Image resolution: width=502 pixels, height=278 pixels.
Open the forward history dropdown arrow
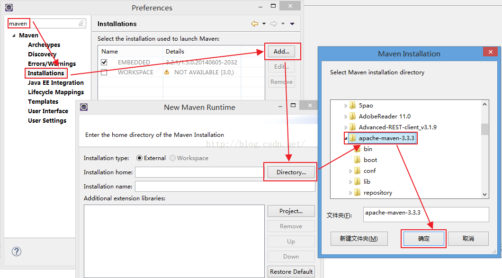283,24
